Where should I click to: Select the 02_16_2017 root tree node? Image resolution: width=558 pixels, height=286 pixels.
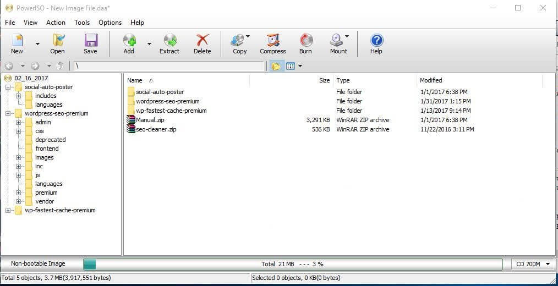[31, 78]
